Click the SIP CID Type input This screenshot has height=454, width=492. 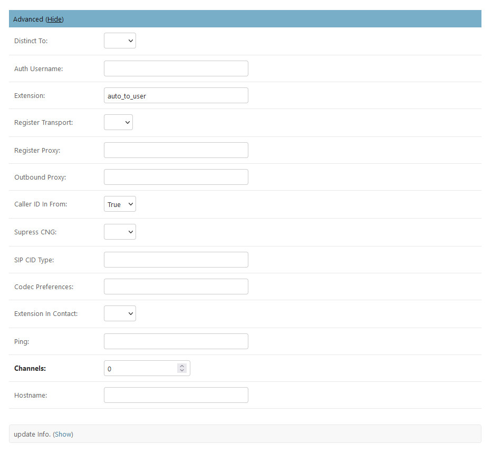(176, 260)
